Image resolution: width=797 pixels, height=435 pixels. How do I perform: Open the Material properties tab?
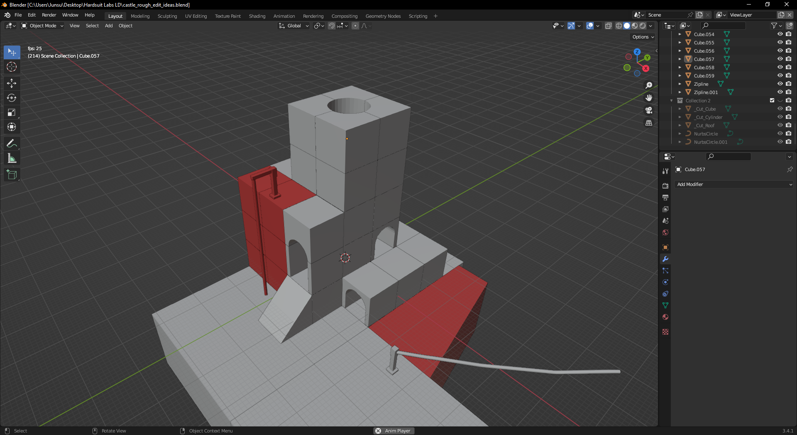(665, 317)
